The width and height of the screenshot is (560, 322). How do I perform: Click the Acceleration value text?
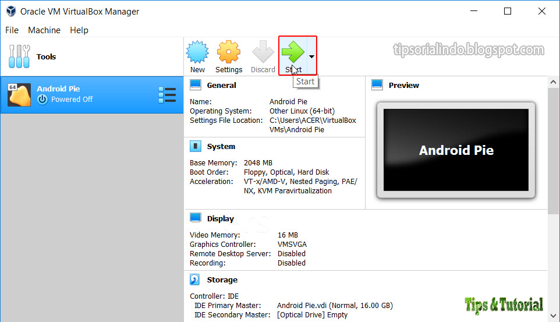coord(300,186)
